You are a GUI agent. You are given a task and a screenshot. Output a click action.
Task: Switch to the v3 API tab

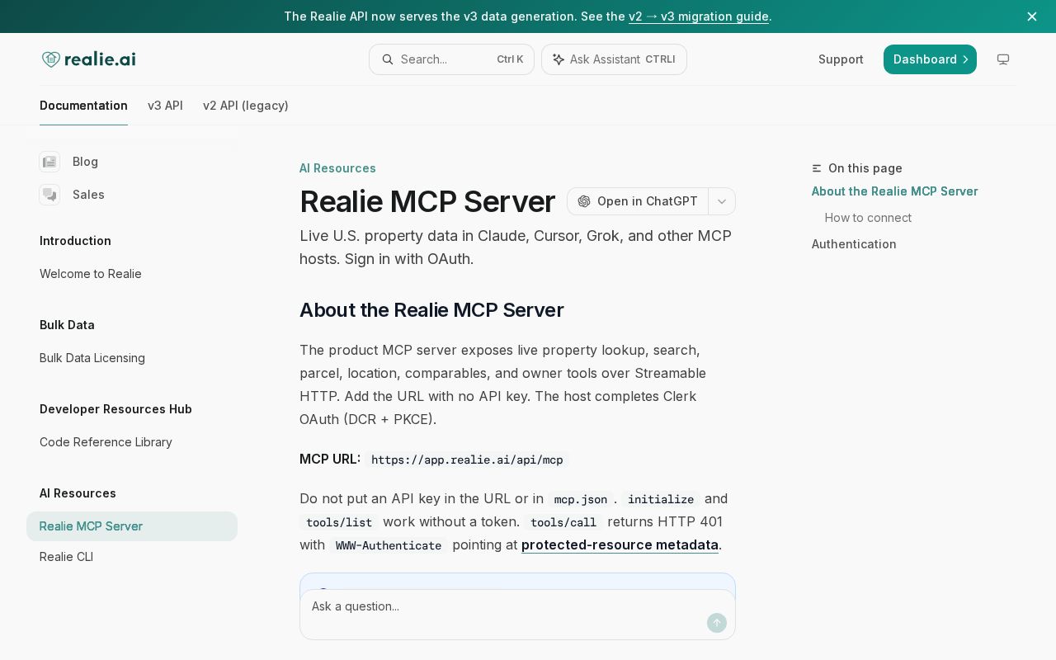[x=165, y=106]
